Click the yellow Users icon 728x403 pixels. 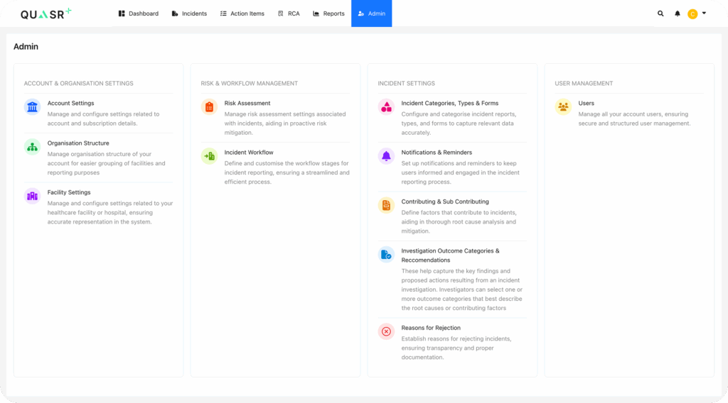click(x=563, y=106)
